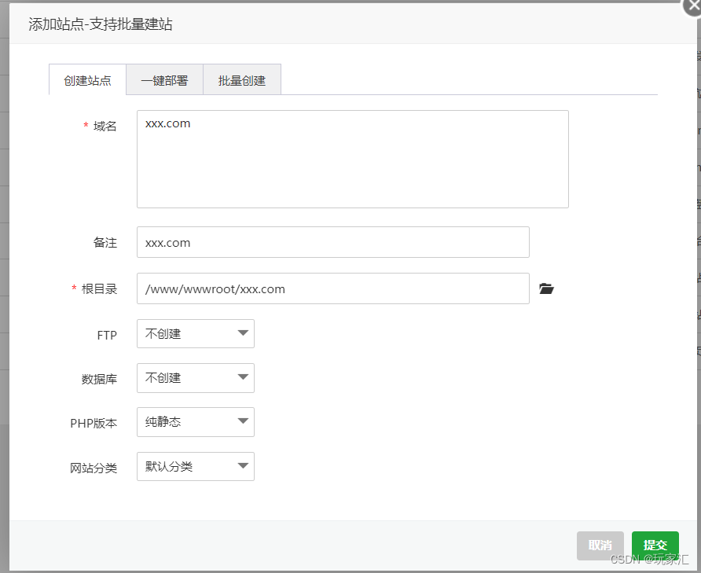
Task: Close the 添加站点 dialog with X icon
Action: (692, 6)
